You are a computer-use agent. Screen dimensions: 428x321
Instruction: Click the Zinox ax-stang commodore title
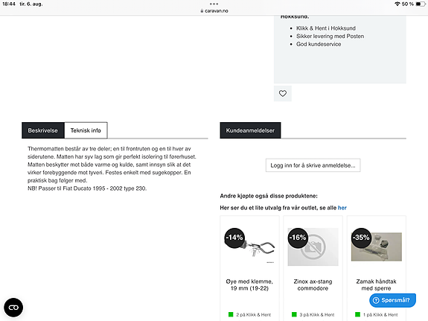click(x=313, y=285)
